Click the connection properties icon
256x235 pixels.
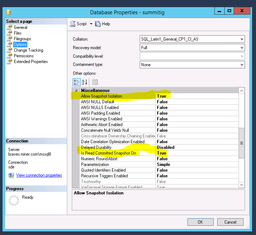pos(11,175)
